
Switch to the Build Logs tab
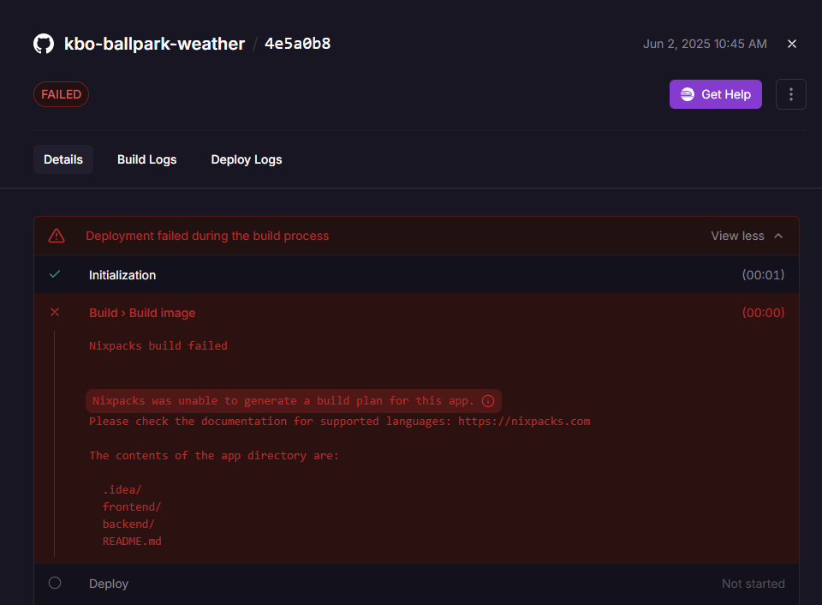point(146,159)
